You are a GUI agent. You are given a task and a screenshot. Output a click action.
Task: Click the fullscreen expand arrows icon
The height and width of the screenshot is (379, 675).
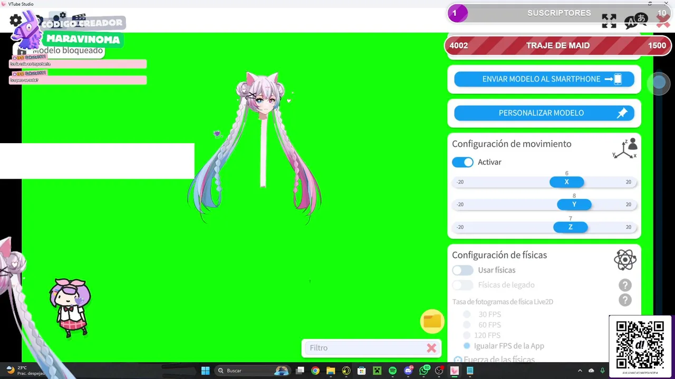click(609, 21)
